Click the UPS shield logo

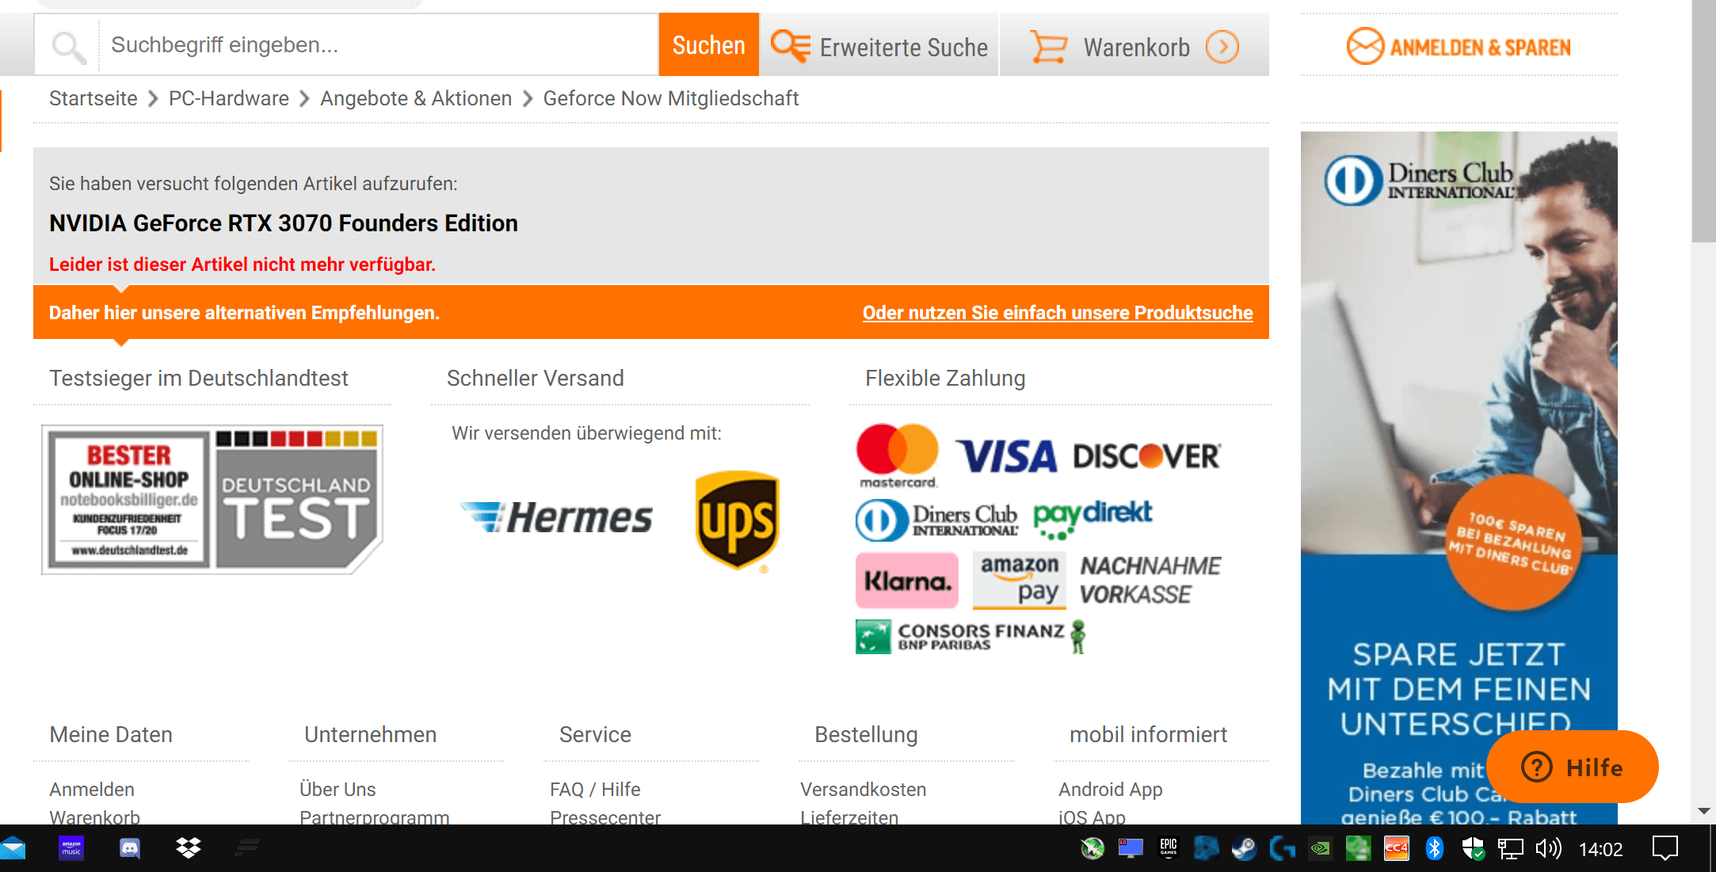[x=737, y=520]
